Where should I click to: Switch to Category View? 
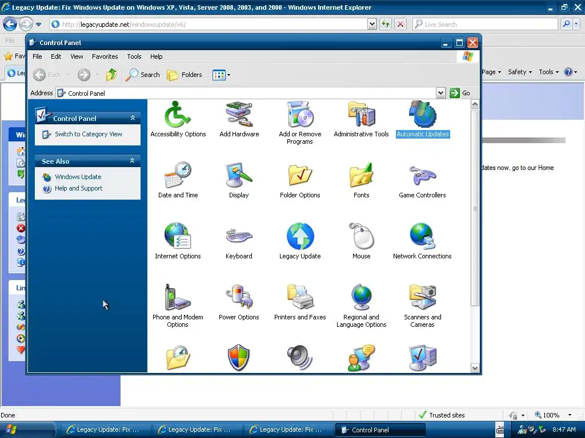click(89, 134)
